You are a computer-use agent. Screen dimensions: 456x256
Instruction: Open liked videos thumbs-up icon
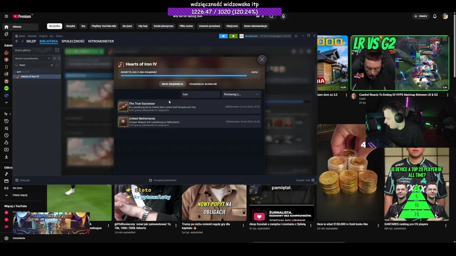pos(6,143)
